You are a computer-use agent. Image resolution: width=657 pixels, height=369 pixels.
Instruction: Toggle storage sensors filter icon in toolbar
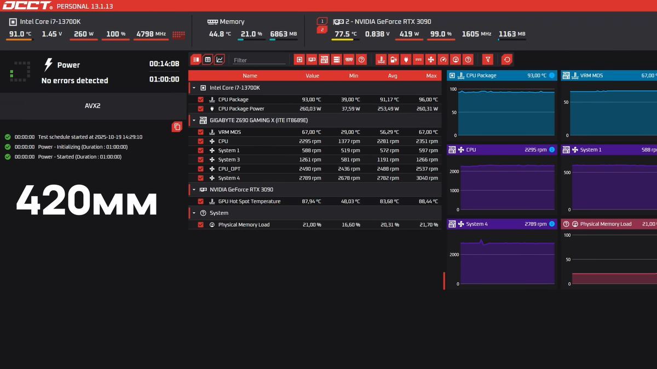[336, 60]
